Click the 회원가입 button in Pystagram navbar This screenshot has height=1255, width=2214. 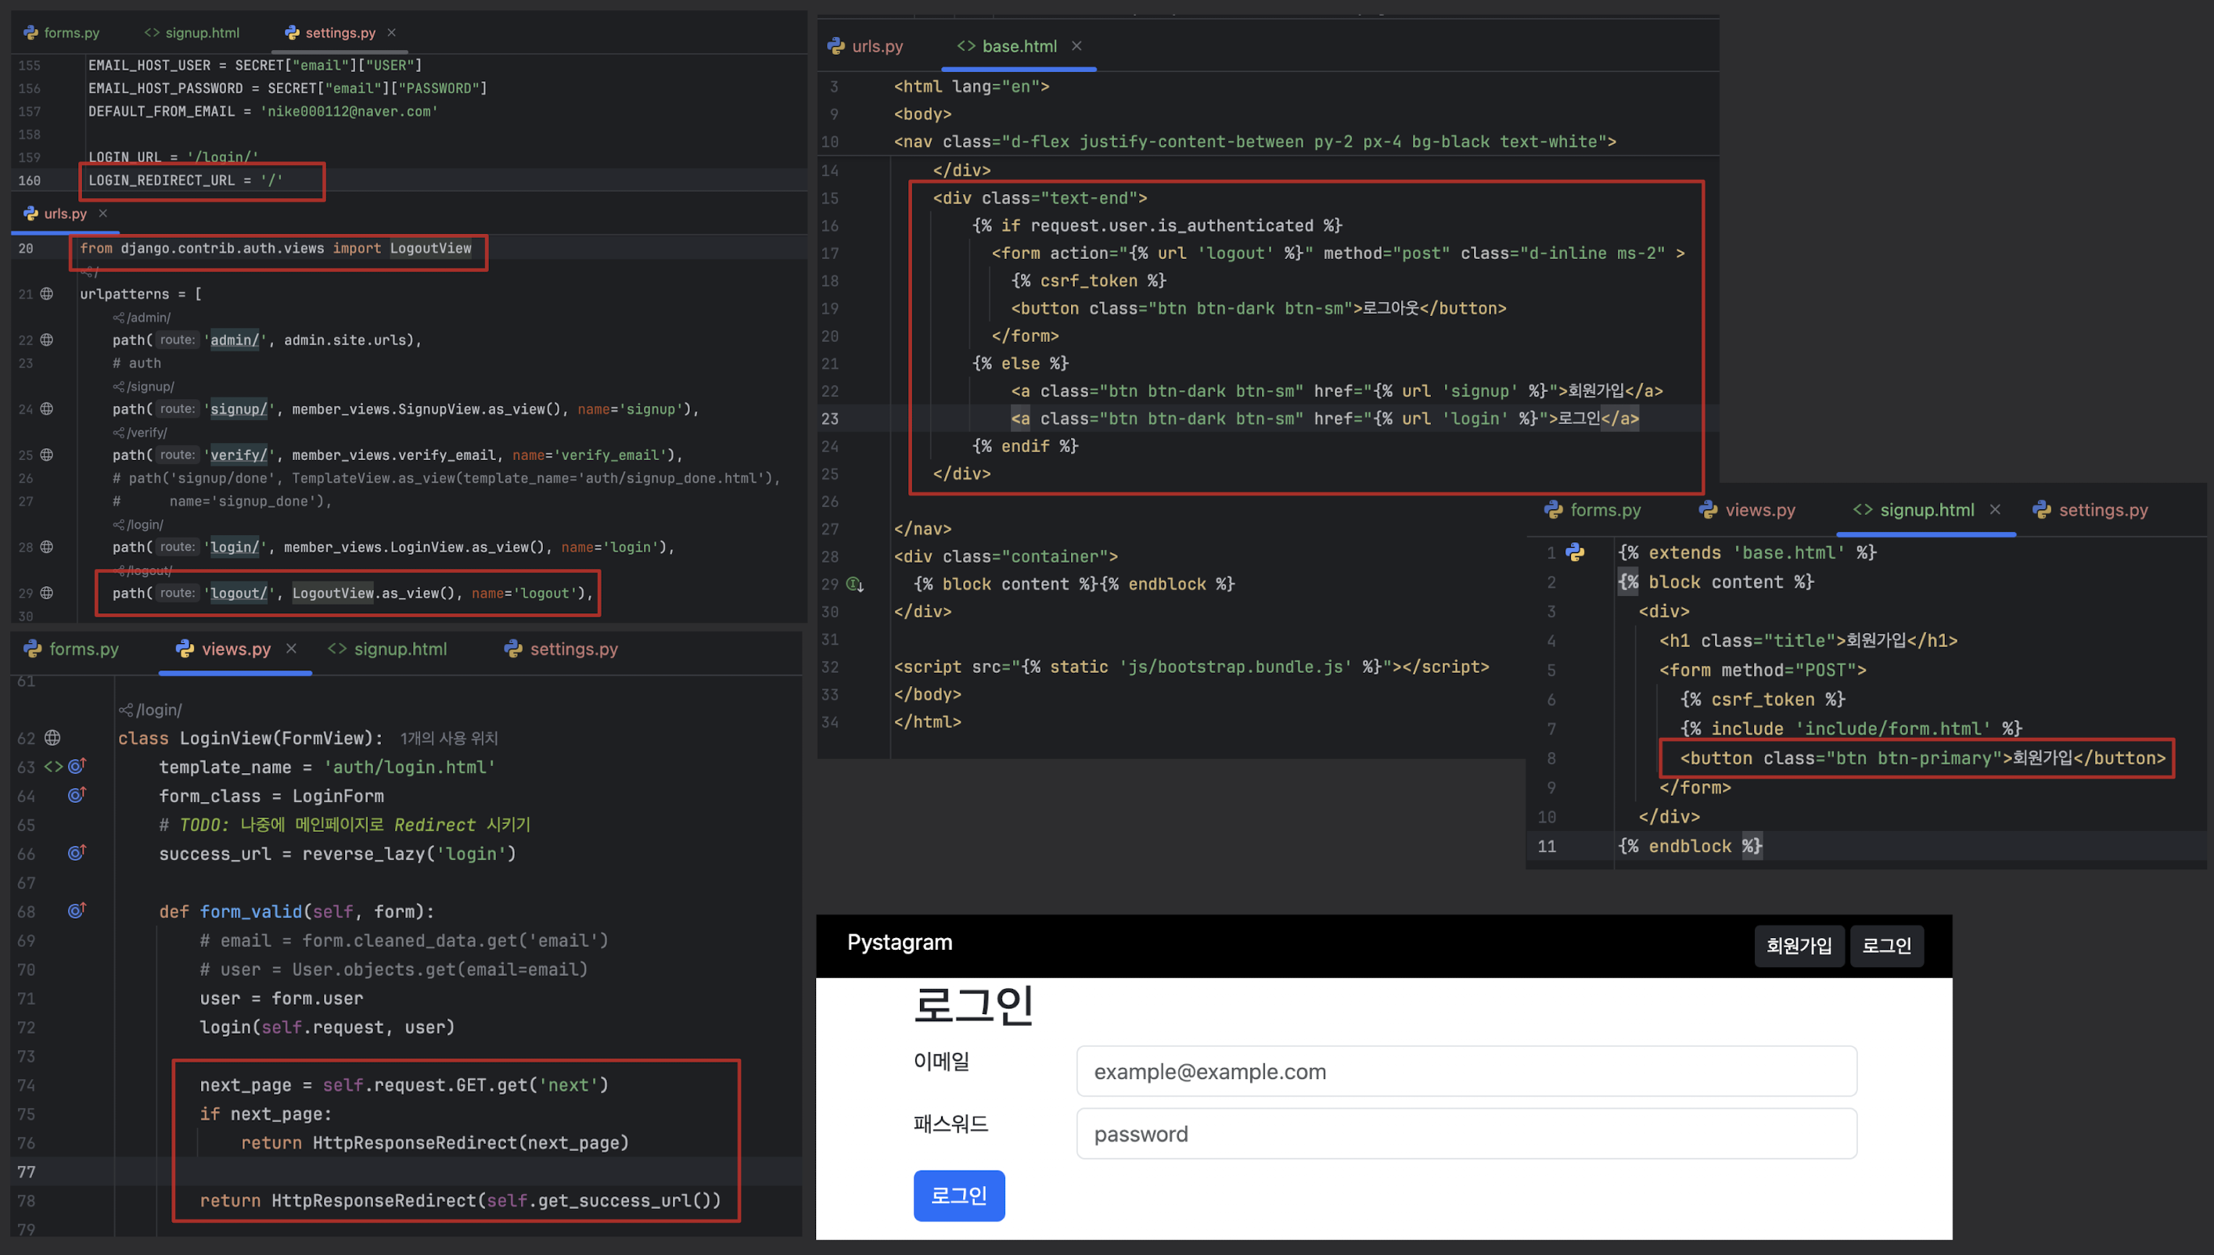coord(1799,946)
